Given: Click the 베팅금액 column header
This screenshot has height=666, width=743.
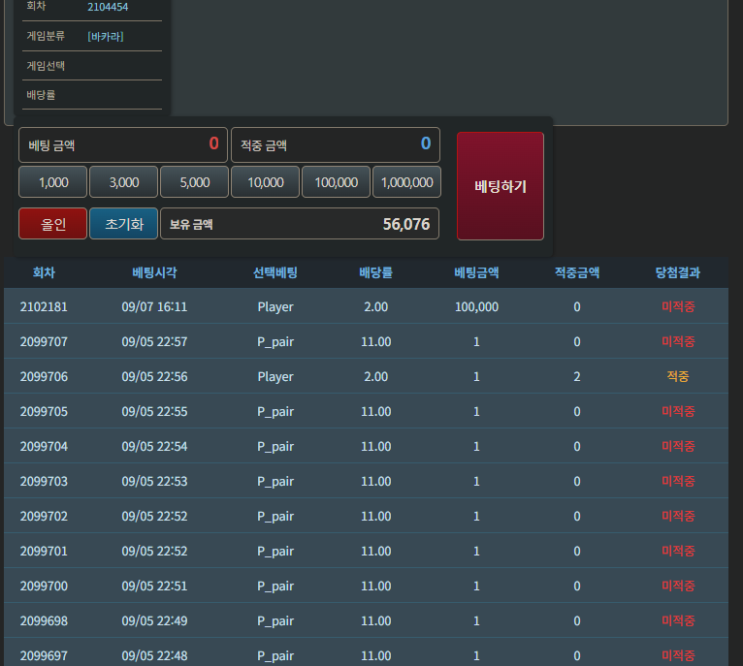Looking at the screenshot, I should pos(476,272).
